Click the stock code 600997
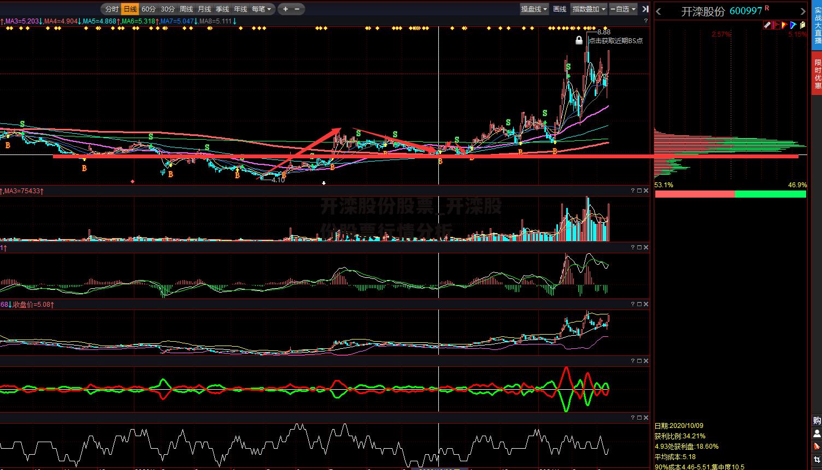This screenshot has width=822, height=470. [x=746, y=11]
